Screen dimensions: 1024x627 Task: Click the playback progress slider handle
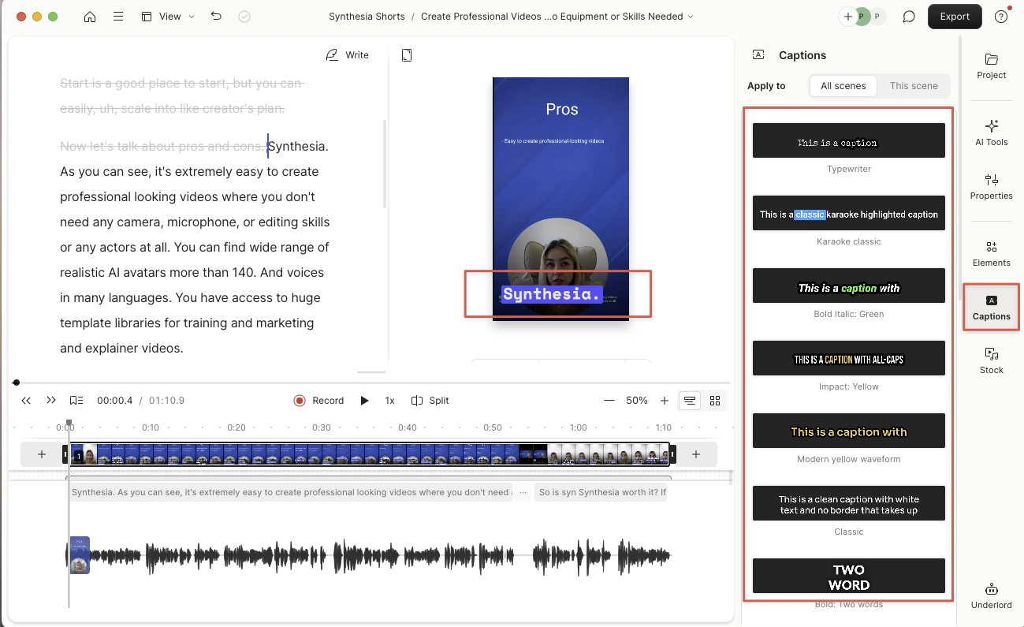[16, 383]
